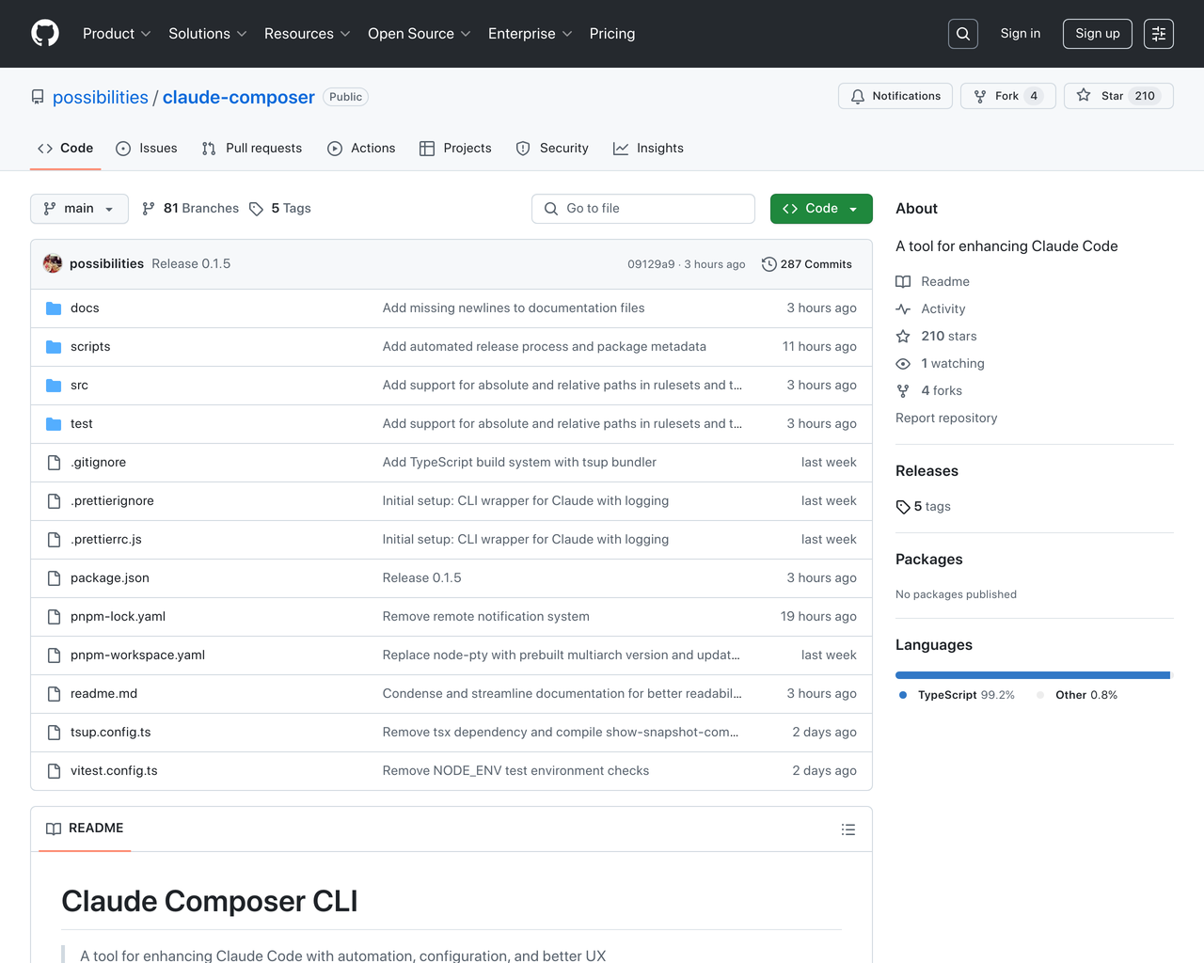This screenshot has width=1204, height=963.
Task: Open the pnpm-workspace.yaml file
Action: click(137, 655)
